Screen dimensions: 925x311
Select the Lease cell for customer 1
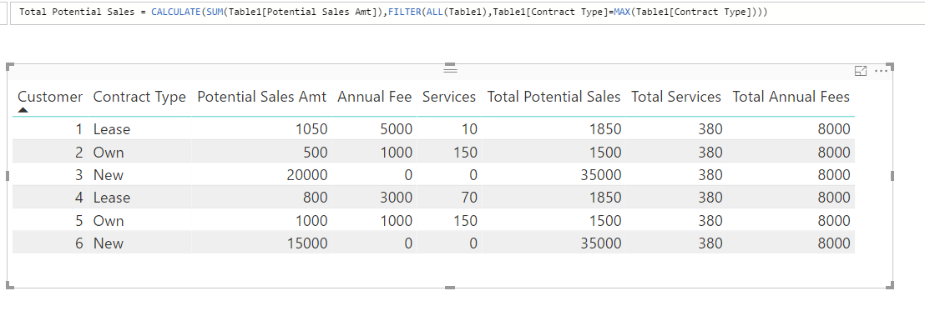click(112, 129)
